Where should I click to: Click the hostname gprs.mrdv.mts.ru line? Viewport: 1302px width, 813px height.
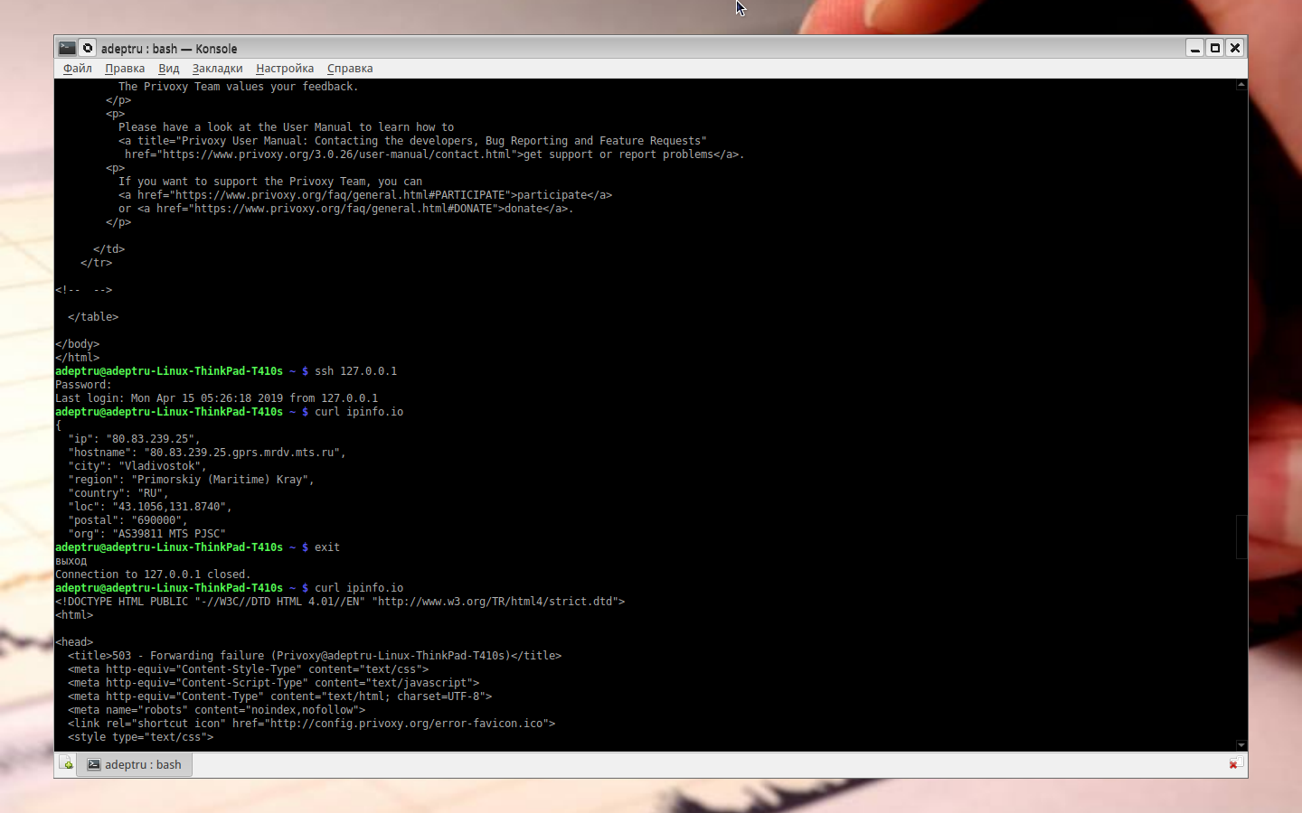click(x=207, y=453)
